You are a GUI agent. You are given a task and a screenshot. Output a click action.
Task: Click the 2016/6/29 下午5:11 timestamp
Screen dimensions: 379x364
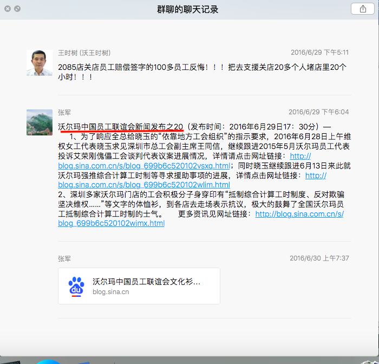pos(319,53)
